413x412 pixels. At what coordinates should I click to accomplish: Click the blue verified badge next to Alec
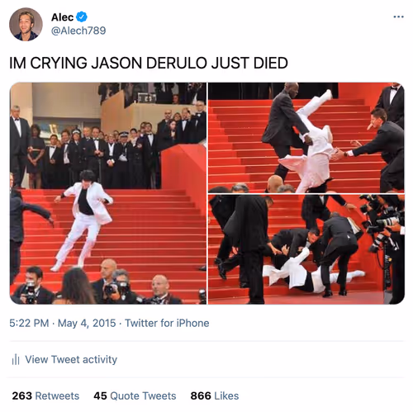(82, 17)
